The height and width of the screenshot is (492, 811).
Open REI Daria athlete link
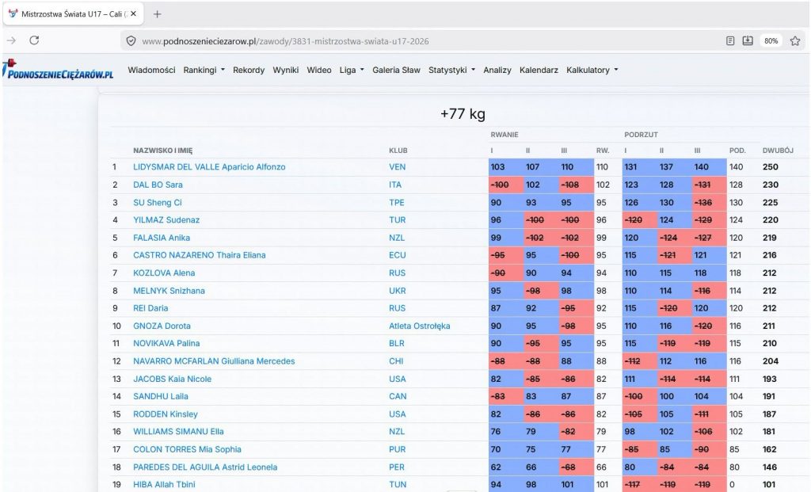(150, 308)
